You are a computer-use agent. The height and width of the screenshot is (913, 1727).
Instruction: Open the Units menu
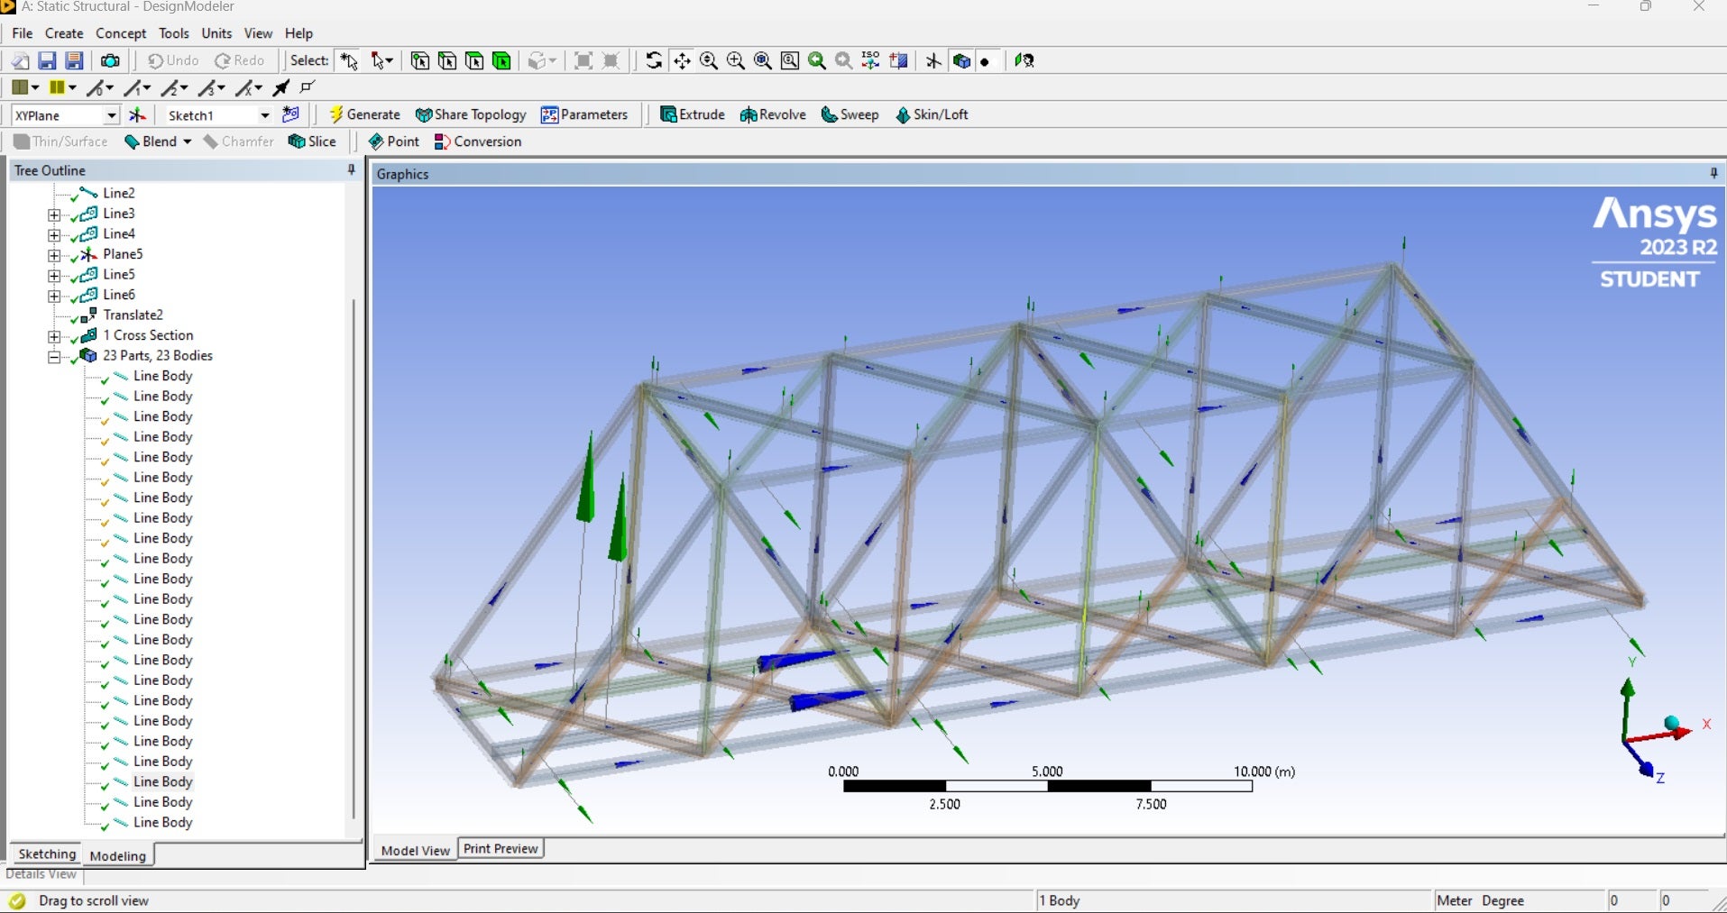tap(216, 33)
